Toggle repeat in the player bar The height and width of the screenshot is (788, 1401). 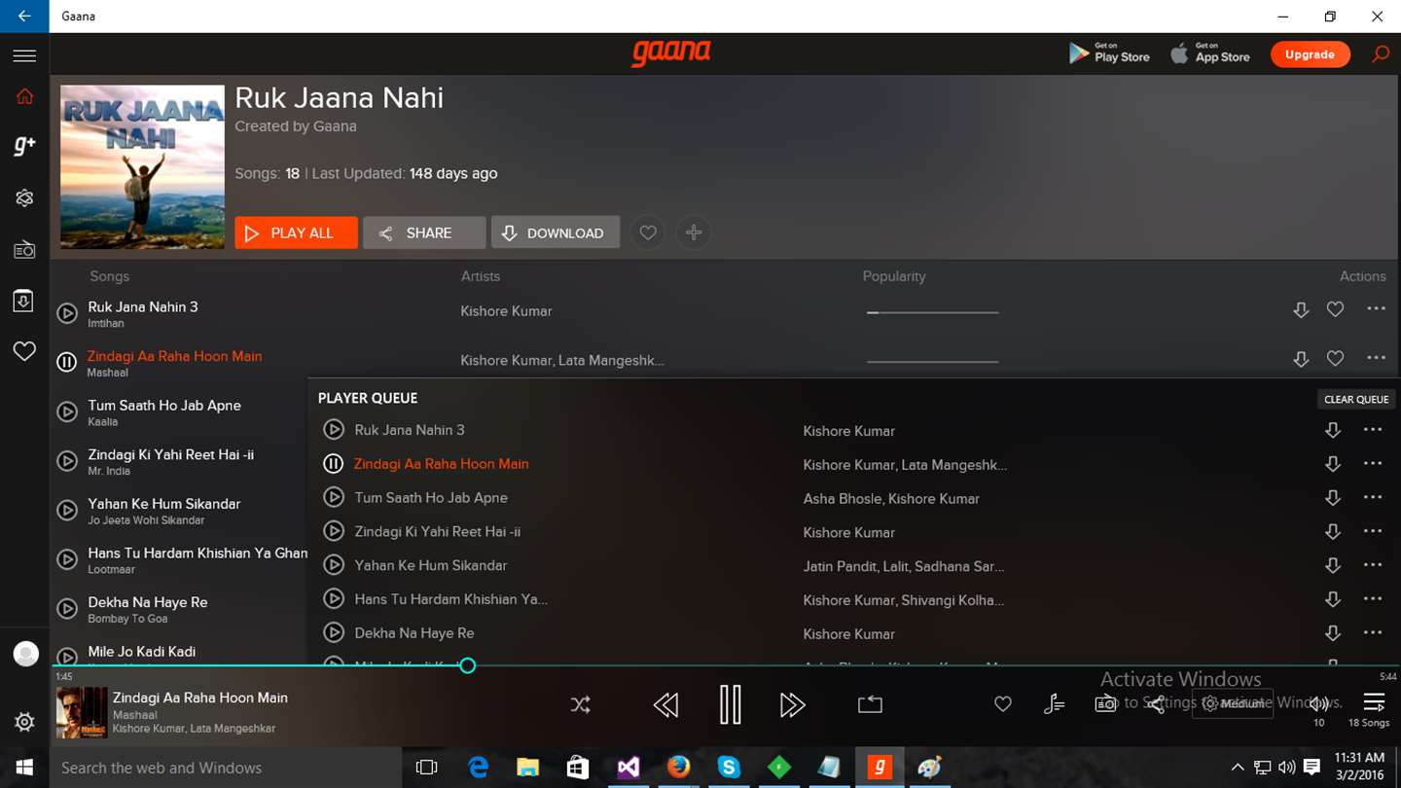870,704
